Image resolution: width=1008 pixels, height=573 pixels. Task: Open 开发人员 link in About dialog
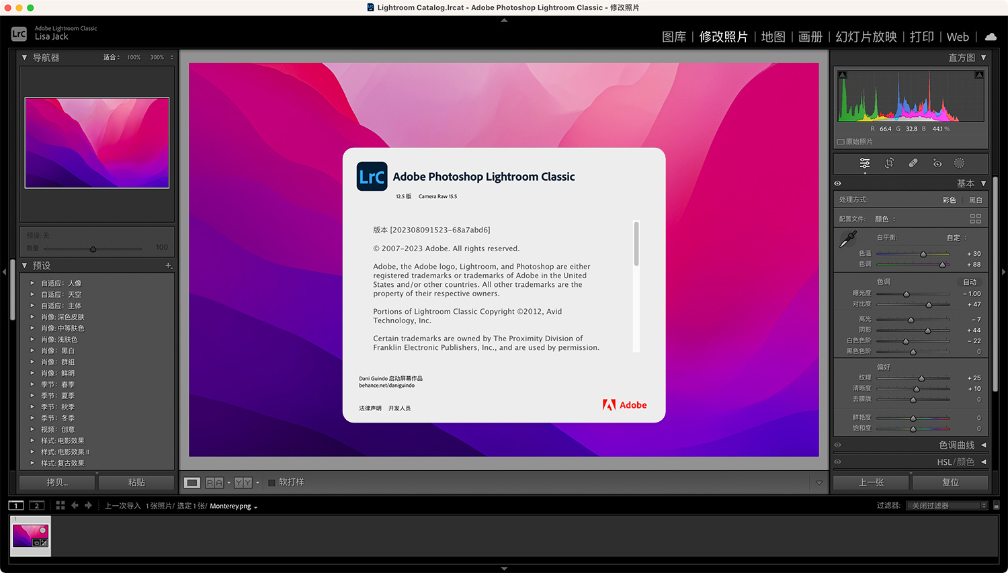click(399, 408)
